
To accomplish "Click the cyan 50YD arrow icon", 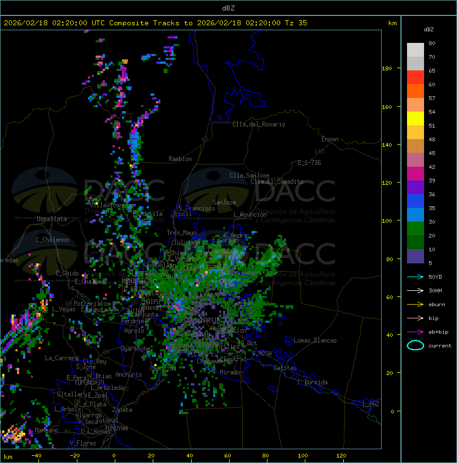I will click(x=415, y=277).
